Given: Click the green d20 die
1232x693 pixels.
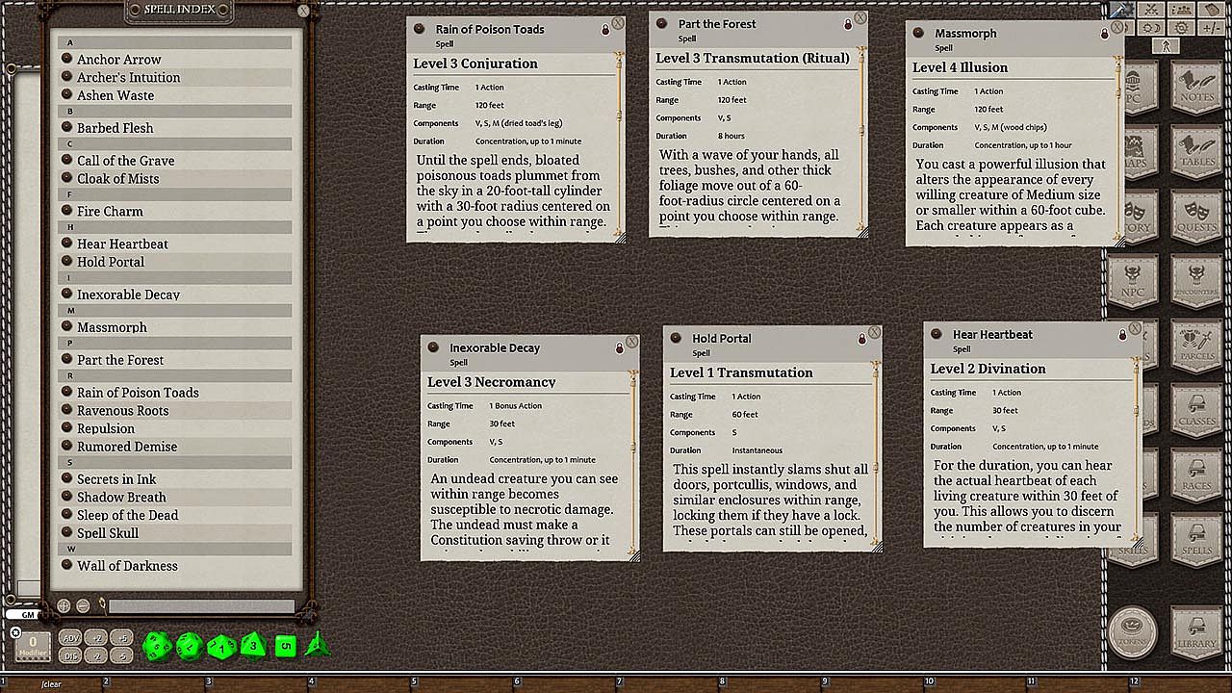Looking at the screenshot, I should 157,646.
